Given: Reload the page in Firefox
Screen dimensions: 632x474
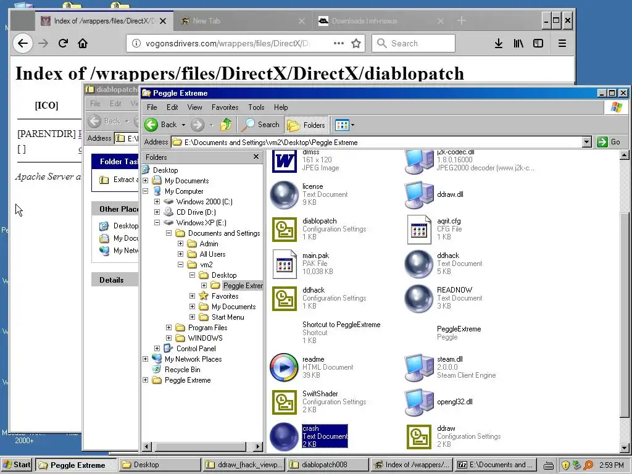Looking at the screenshot, I should (x=63, y=44).
